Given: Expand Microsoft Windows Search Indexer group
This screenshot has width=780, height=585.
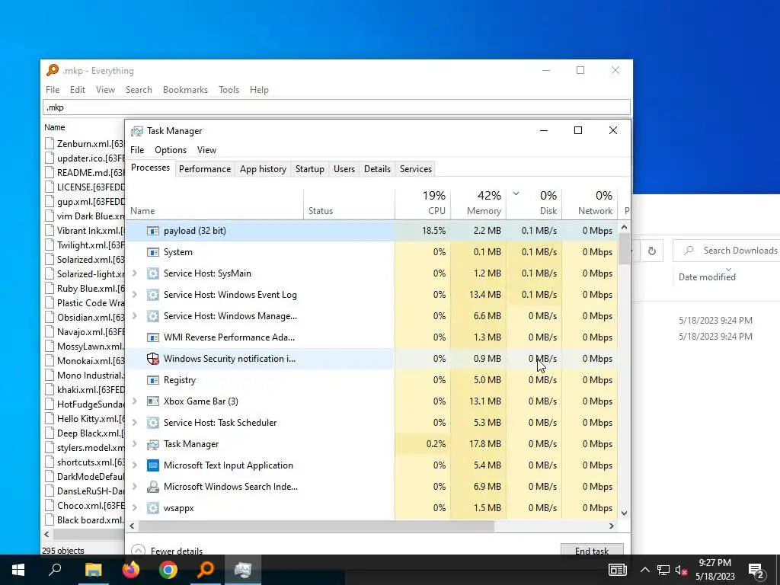Looking at the screenshot, I should 134,487.
